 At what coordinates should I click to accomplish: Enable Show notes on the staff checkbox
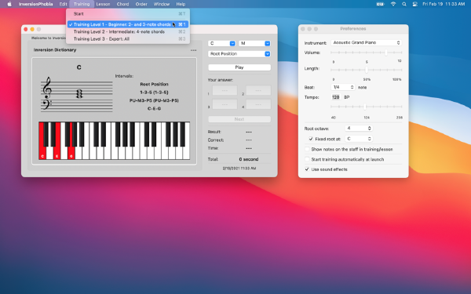(x=307, y=149)
